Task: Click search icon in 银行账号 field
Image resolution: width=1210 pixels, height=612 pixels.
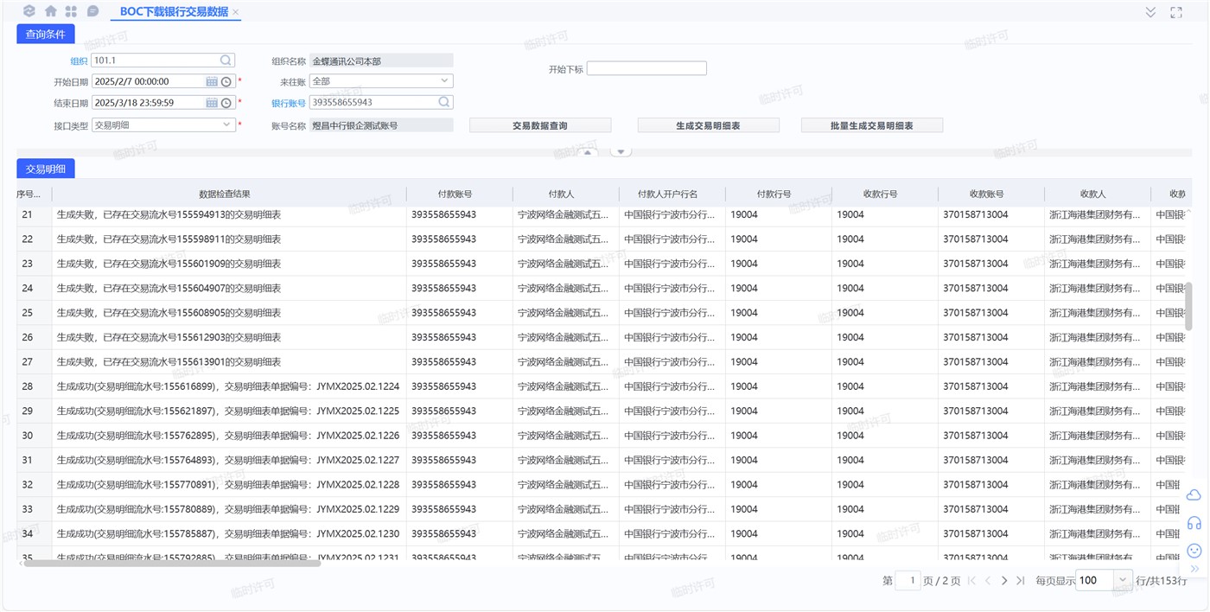Action: [x=444, y=102]
